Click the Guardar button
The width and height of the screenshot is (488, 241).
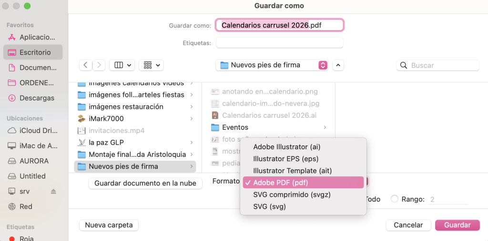click(x=457, y=225)
